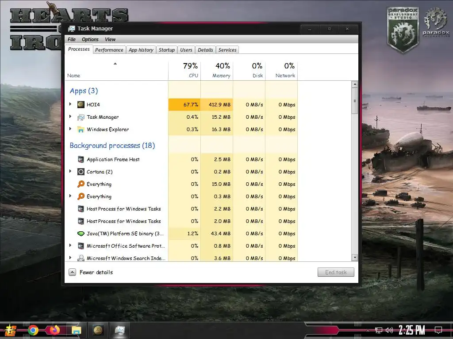This screenshot has width=453, height=339.
Task: Switch to the Performance tab
Action: point(109,50)
